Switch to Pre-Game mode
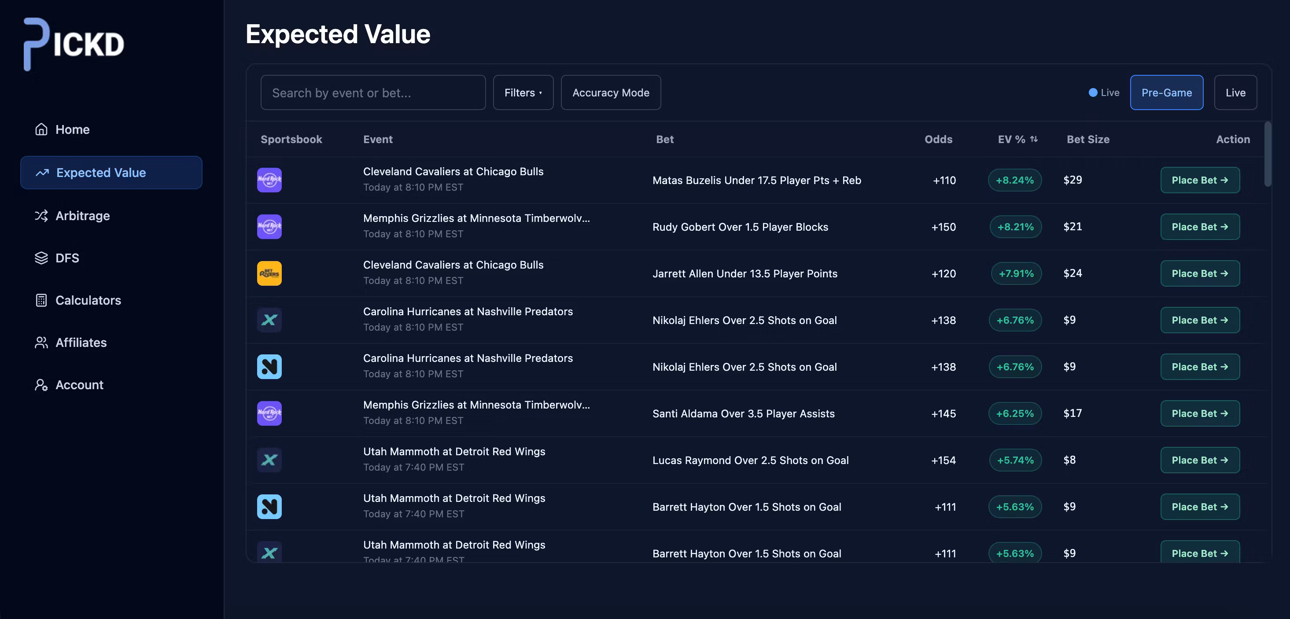The image size is (1290, 619). pyautogui.click(x=1166, y=92)
